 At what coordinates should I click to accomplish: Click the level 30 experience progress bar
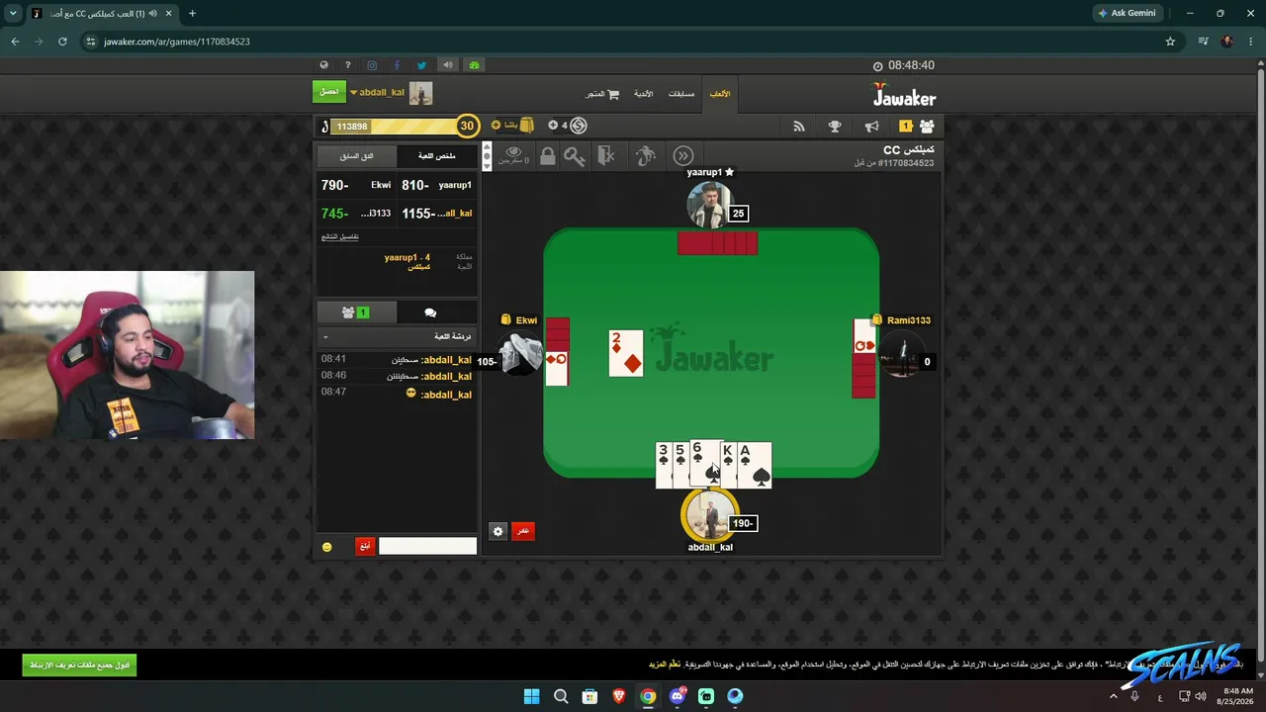click(399, 127)
